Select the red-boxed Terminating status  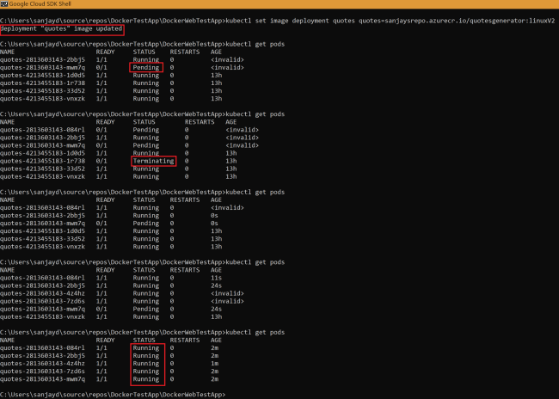pos(153,161)
